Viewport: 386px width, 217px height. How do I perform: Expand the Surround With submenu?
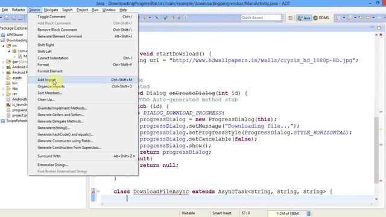tap(83, 156)
